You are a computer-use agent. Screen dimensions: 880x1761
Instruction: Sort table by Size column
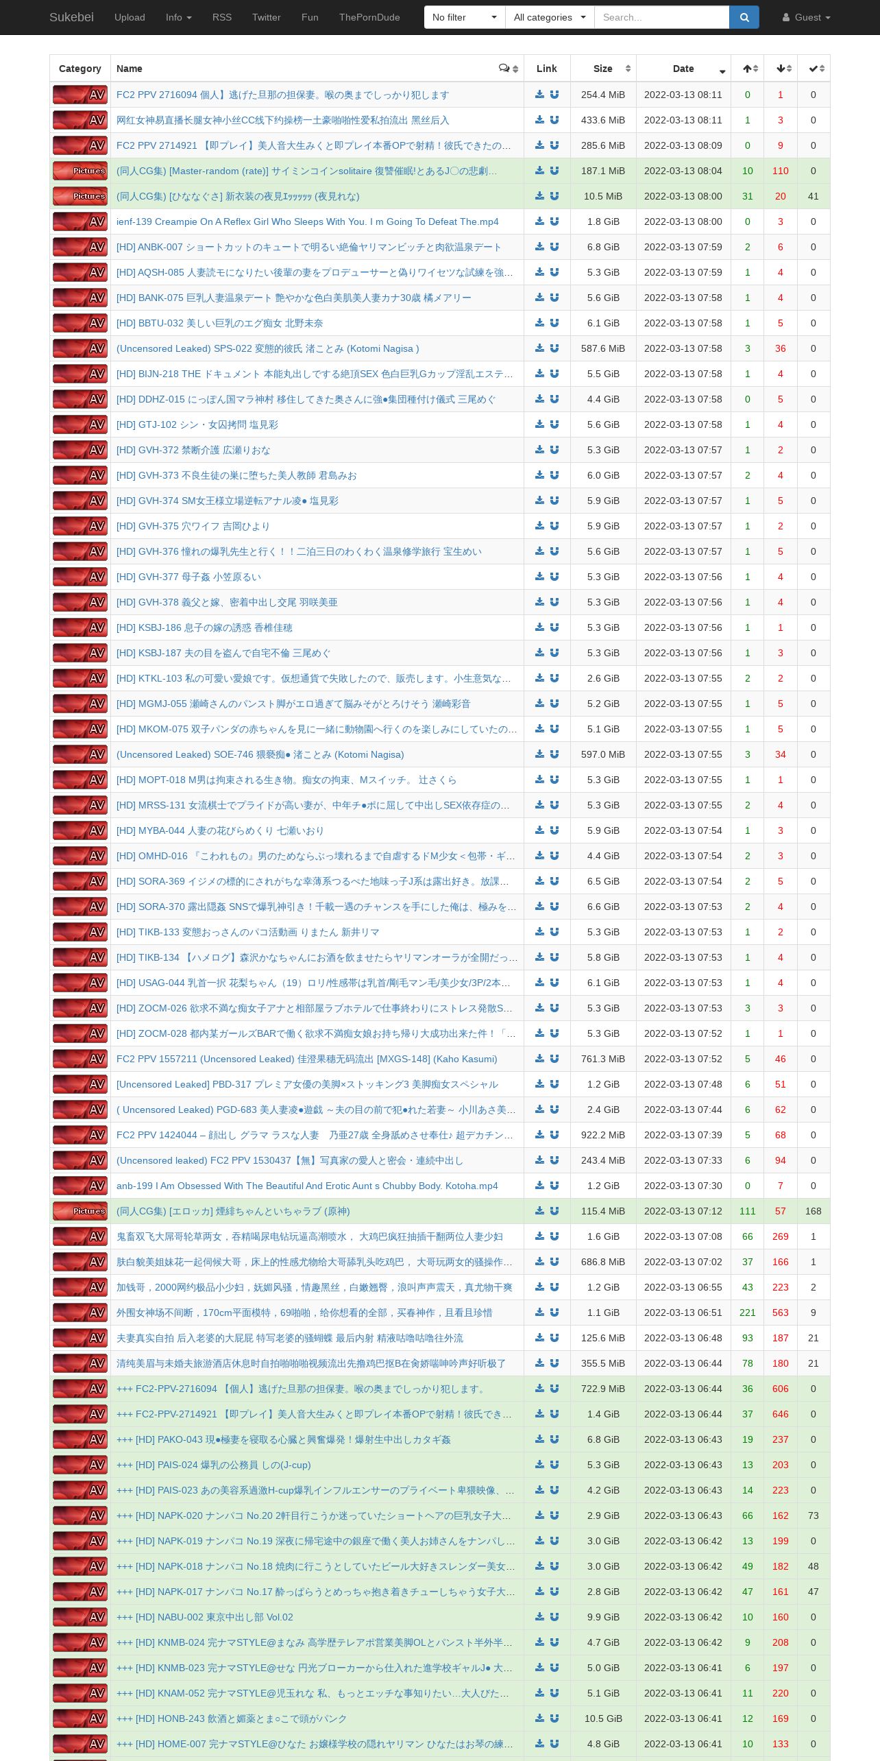point(603,69)
